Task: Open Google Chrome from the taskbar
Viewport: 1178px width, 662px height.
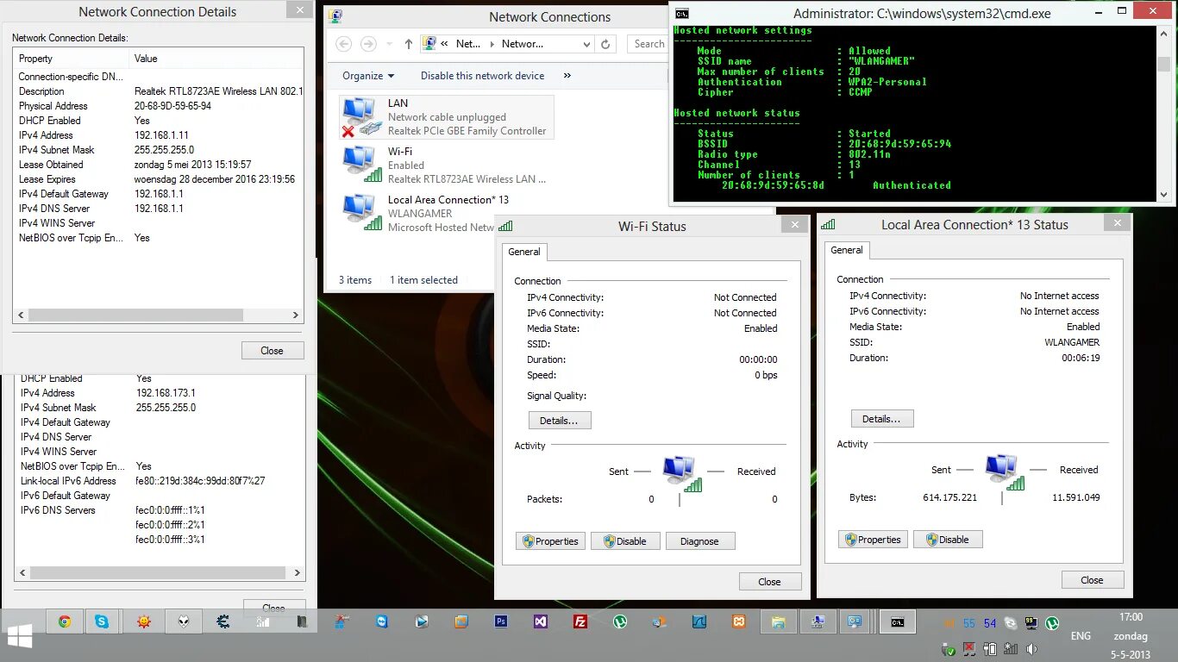Action: click(x=64, y=621)
